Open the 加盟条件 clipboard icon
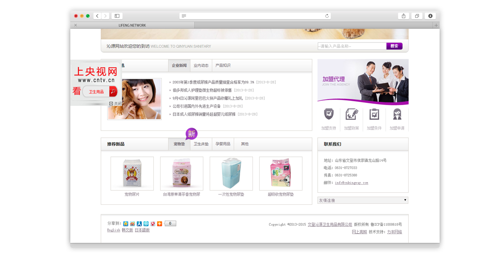This screenshot has width=504, height=261. click(374, 114)
